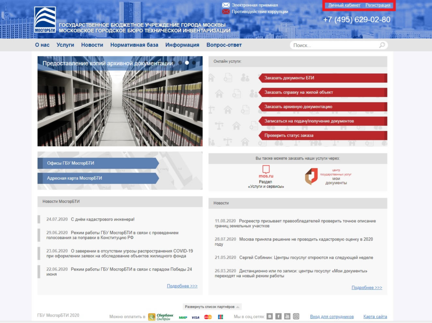Select the active white slider dot
Screen dimensions: 432x323
pos(187,63)
